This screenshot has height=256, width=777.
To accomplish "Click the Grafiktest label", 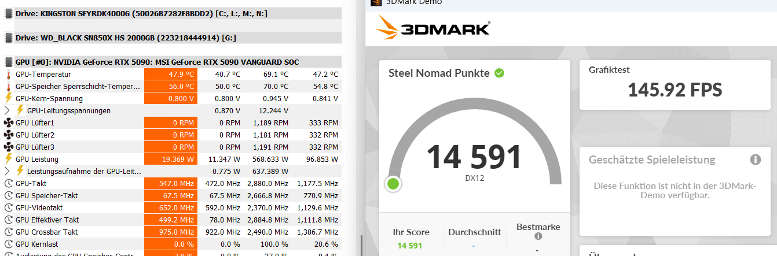I will [x=609, y=69].
